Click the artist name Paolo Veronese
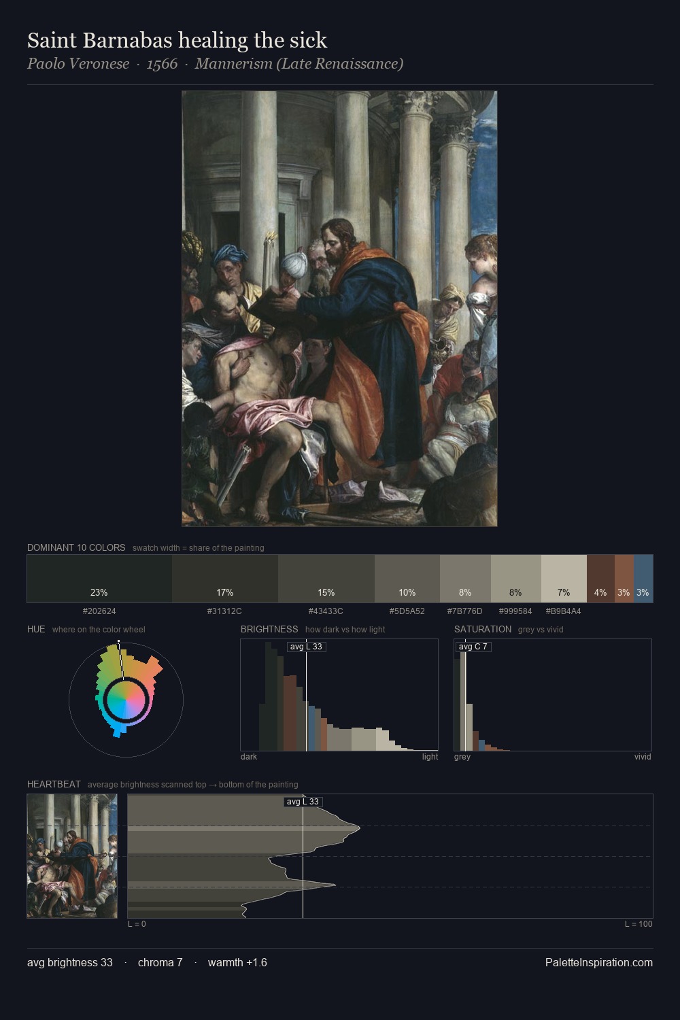 78,64
